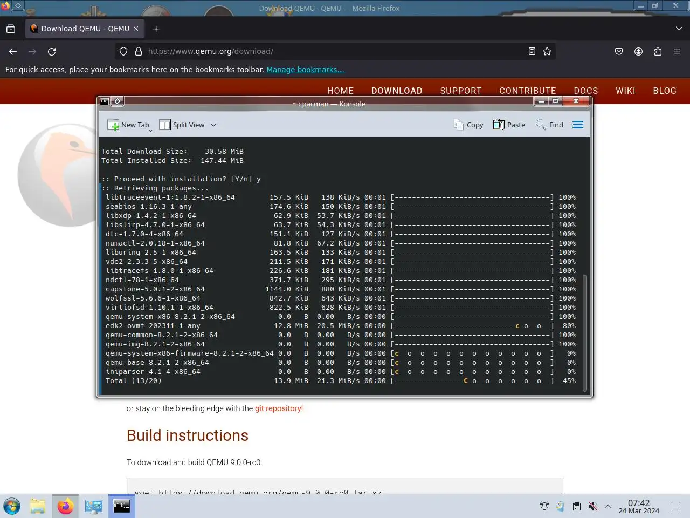Open clipboard tray icon
This screenshot has height=518, width=690.
coord(577,506)
